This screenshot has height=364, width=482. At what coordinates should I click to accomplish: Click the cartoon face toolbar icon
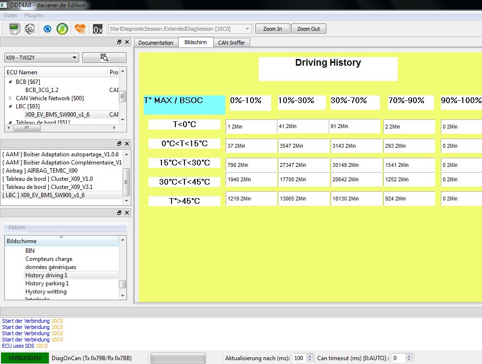[x=30, y=29]
